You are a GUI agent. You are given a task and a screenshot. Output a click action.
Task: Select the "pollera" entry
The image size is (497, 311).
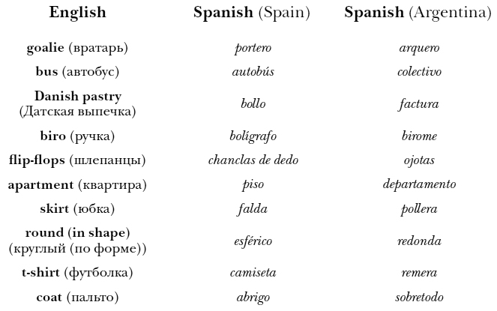pyautogui.click(x=419, y=209)
